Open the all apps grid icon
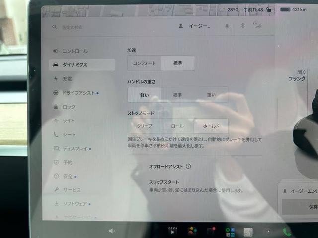The width and height of the screenshot is (318, 238). 230,232
